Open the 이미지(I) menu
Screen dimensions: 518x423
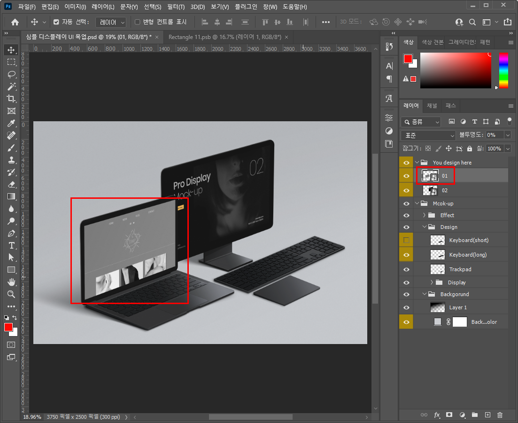click(75, 7)
